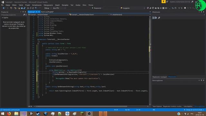206x116 pixels.
Task: Click the Undo arrow icon
Action: coord(36,8)
